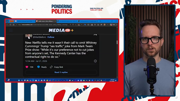Click the page scrollbar thumb
This screenshot has height=101, width=180.
(117, 42)
